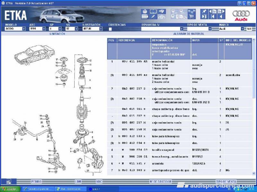
Task: Switch to the Conversación taskbar window
Action: [70, 189]
